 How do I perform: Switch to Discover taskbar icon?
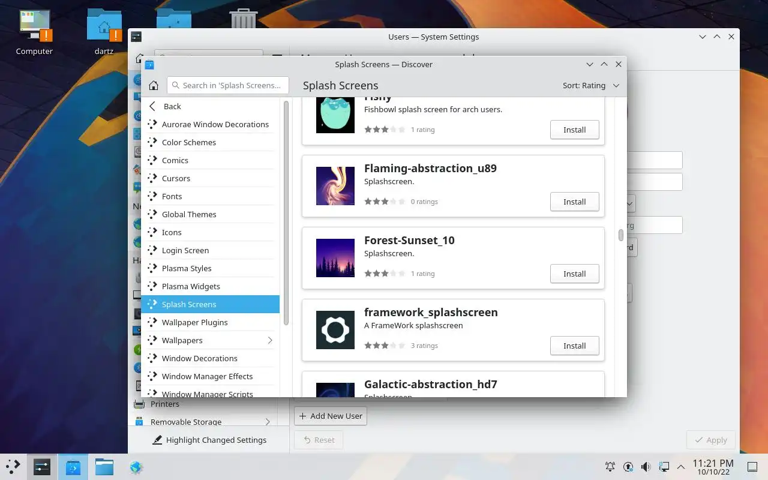[73, 466]
